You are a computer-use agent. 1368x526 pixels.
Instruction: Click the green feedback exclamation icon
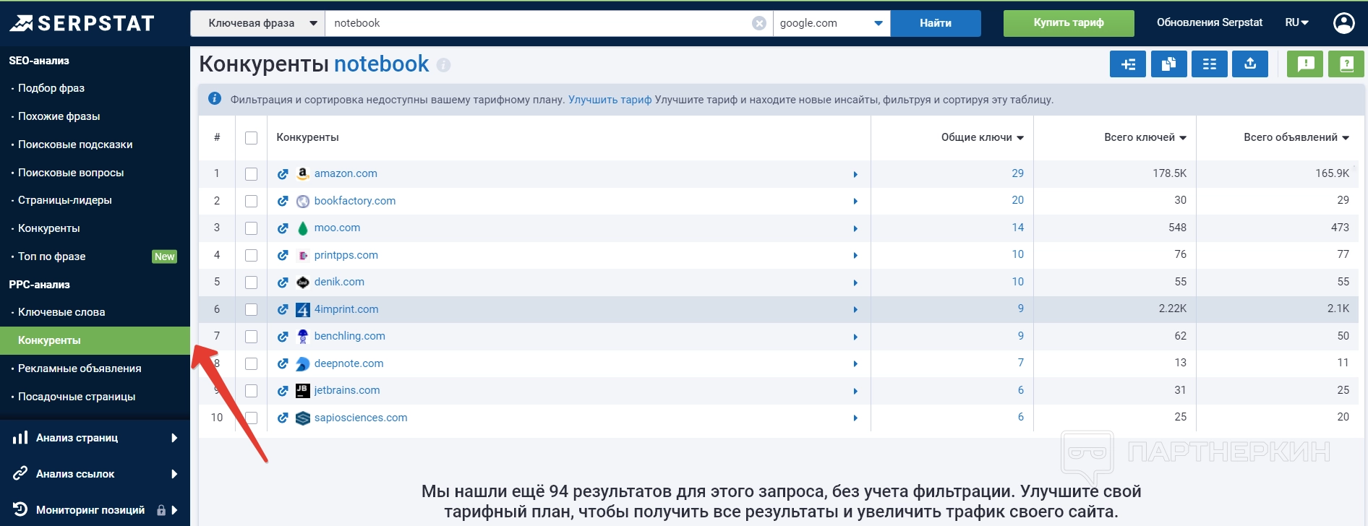(1305, 64)
